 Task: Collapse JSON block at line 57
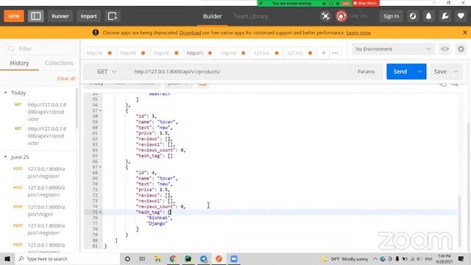pyautogui.click(x=100, y=110)
